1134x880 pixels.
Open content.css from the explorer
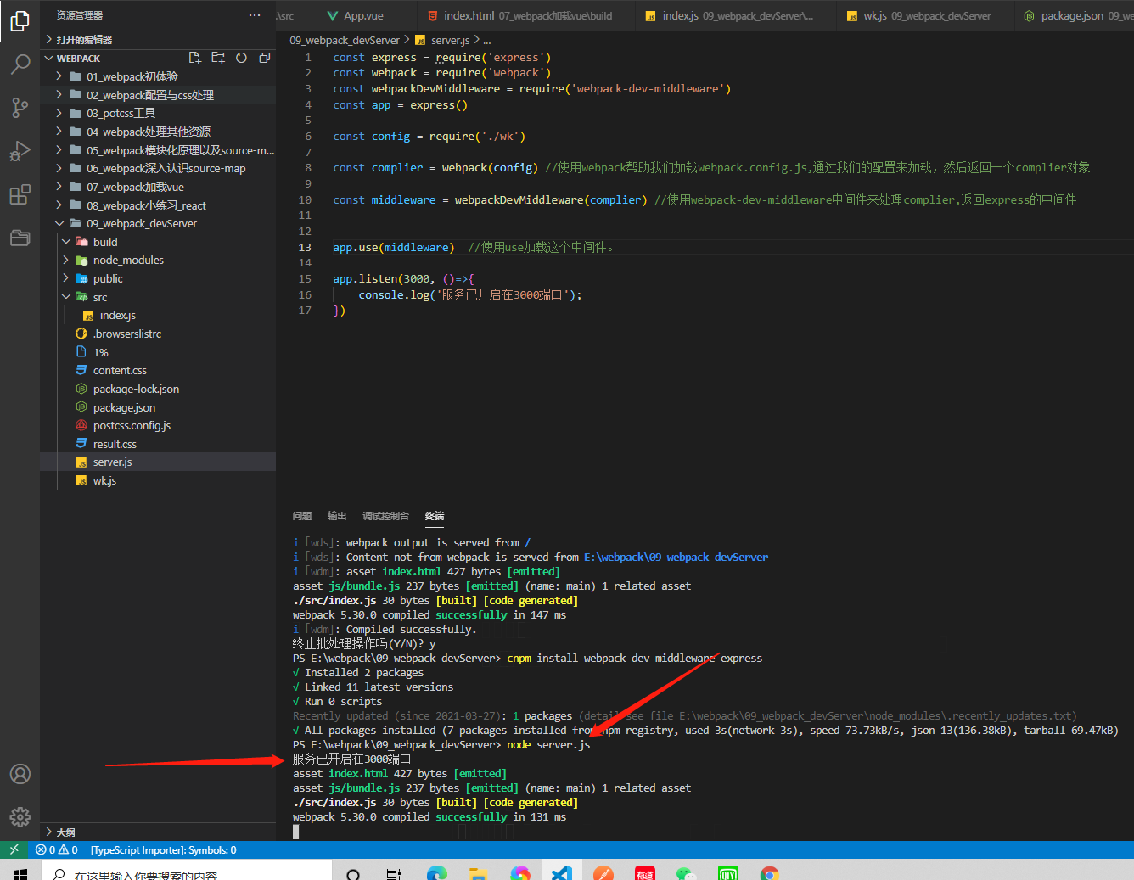coord(118,370)
